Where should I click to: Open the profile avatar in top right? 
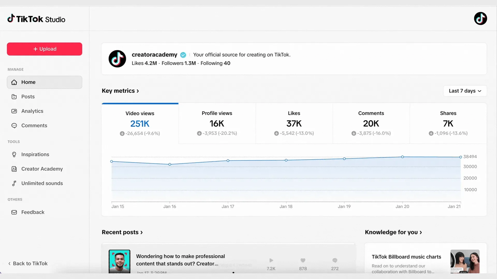pos(480,18)
